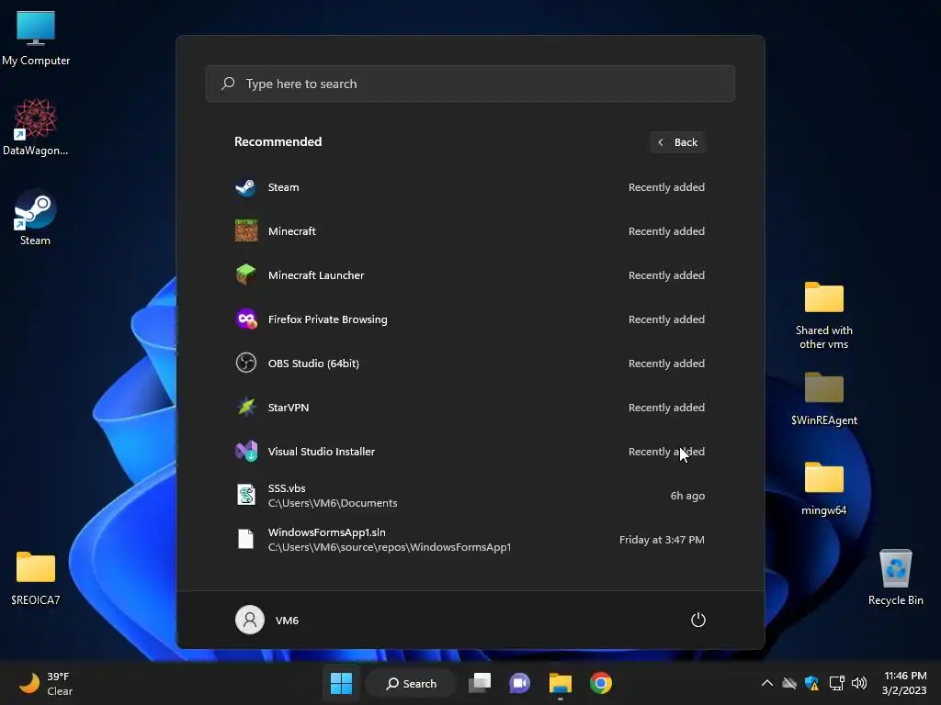Select the Shared with other vms folder
Image resolution: width=941 pixels, height=705 pixels.
[824, 316]
